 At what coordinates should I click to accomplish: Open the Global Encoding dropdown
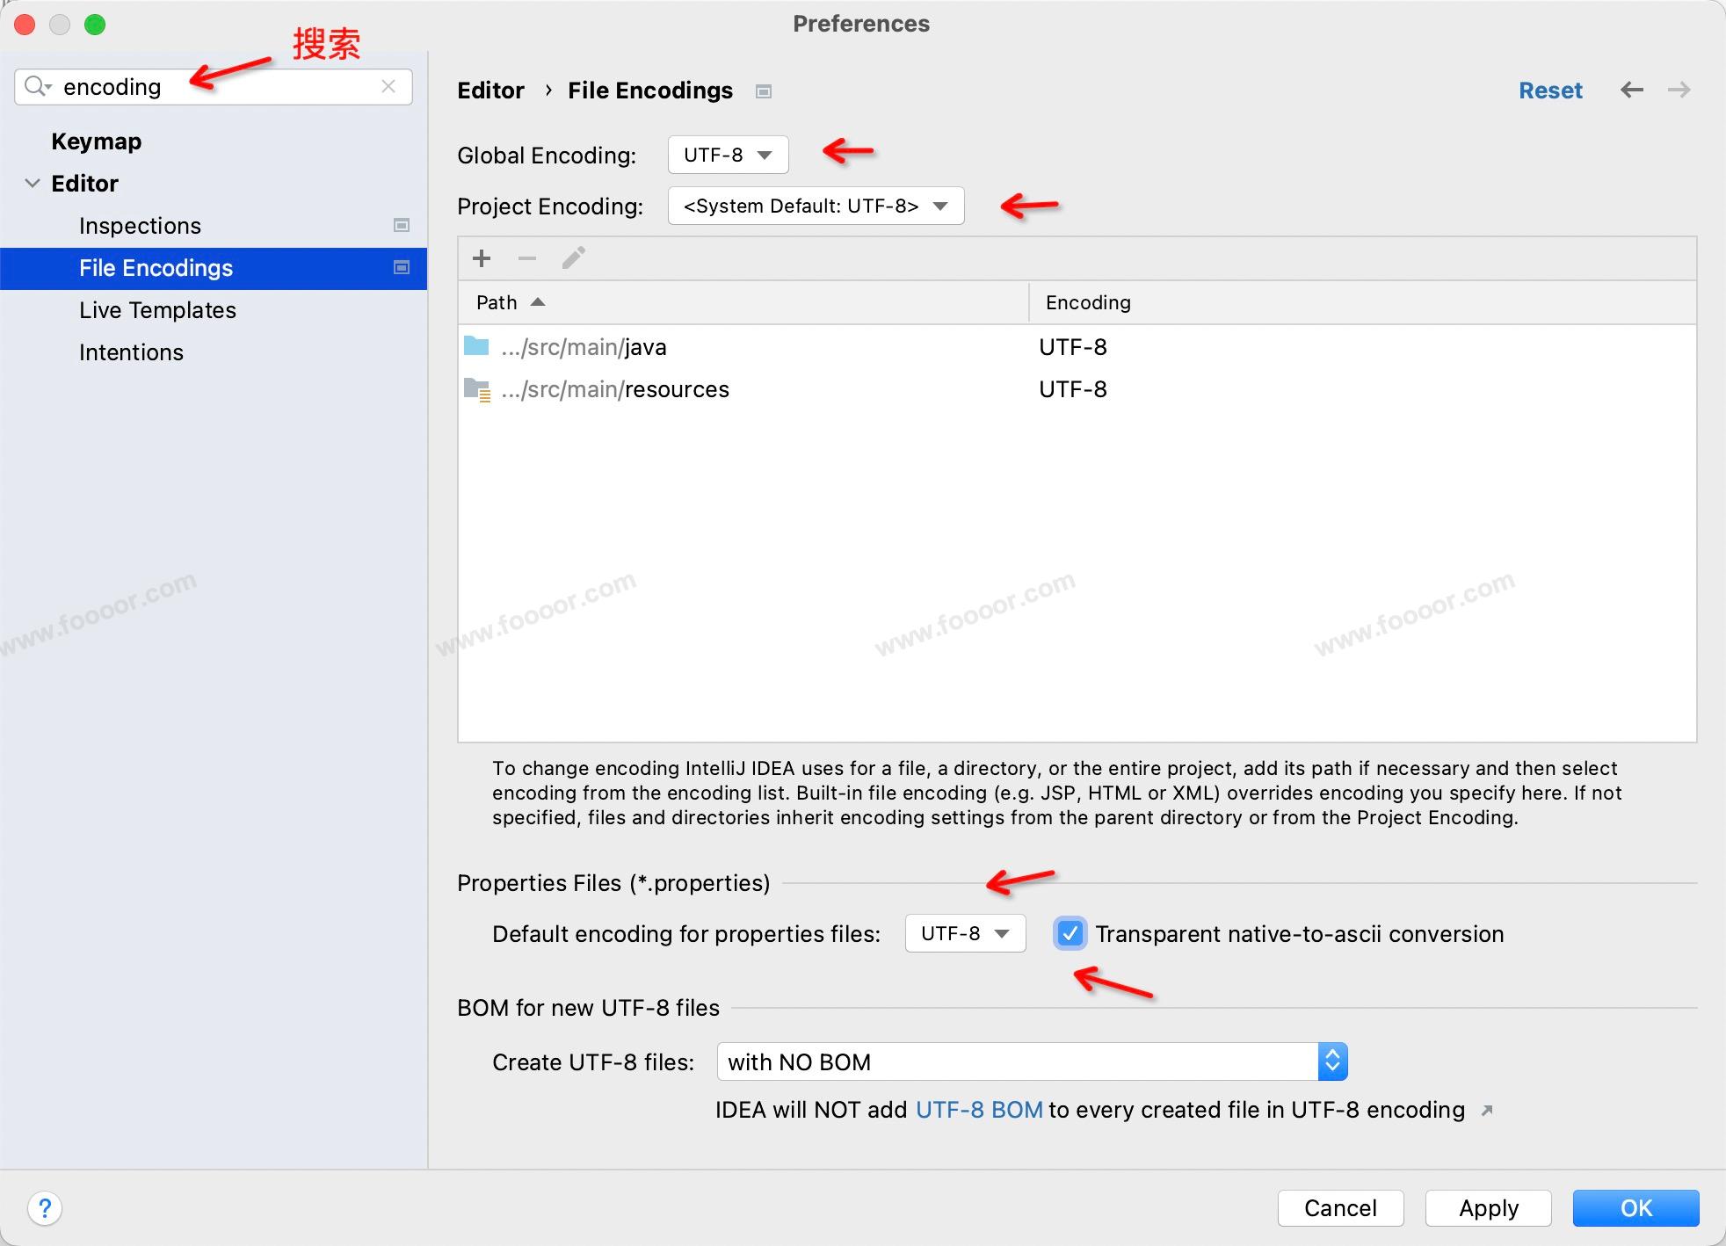tap(728, 155)
